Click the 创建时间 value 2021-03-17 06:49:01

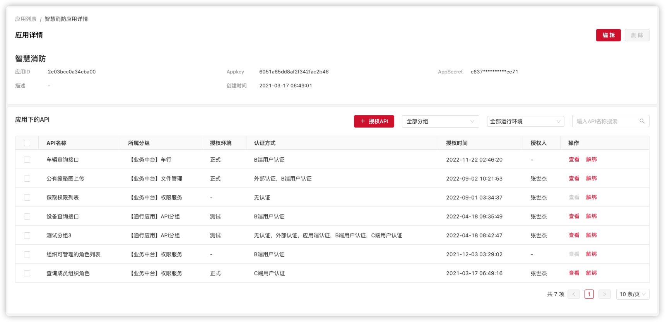pyautogui.click(x=286, y=85)
